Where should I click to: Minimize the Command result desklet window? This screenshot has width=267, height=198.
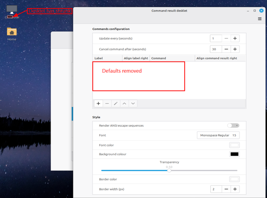[x=248, y=11]
